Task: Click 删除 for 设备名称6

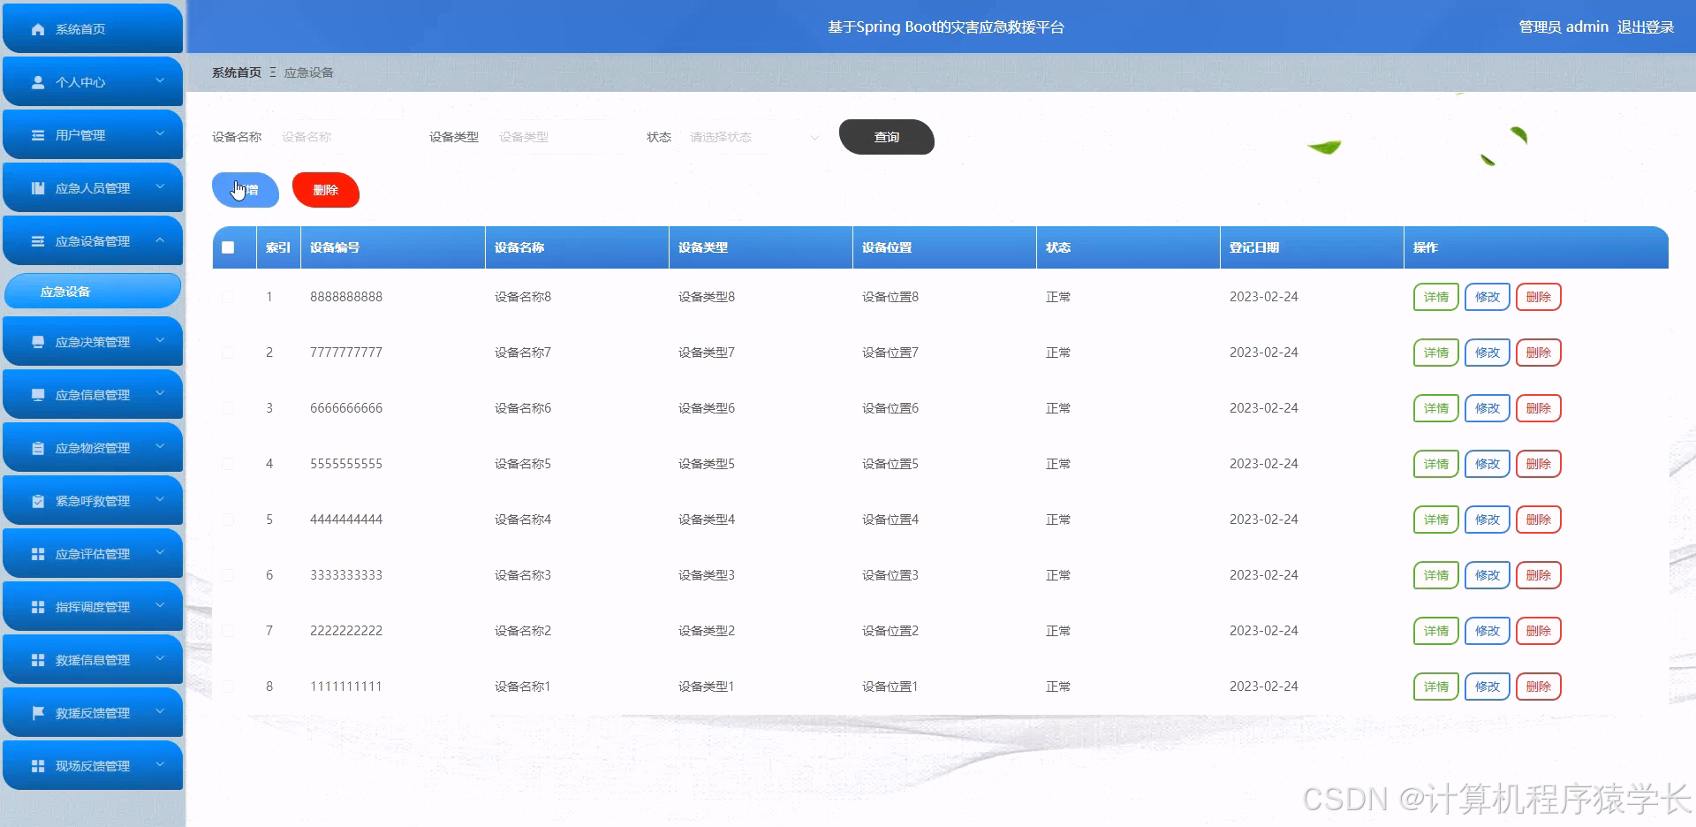Action: 1539,408
